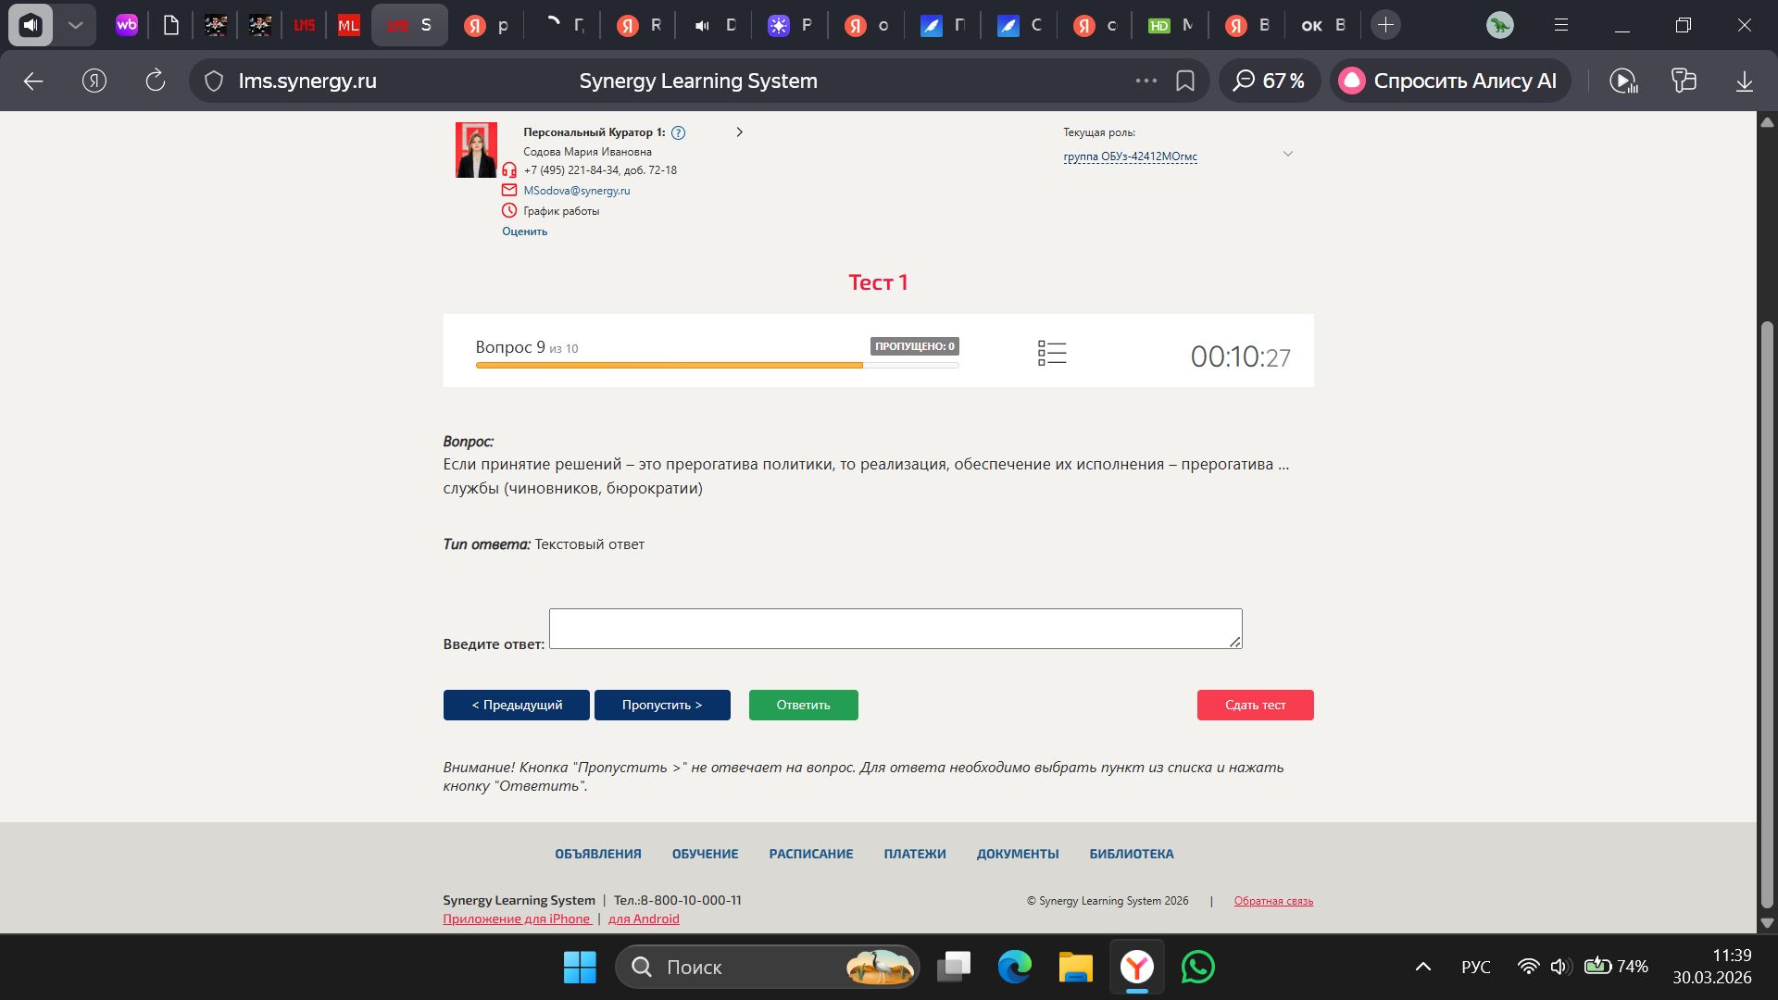Open downloads arrow icon in toolbar
This screenshot has width=1778, height=1000.
click(1744, 81)
